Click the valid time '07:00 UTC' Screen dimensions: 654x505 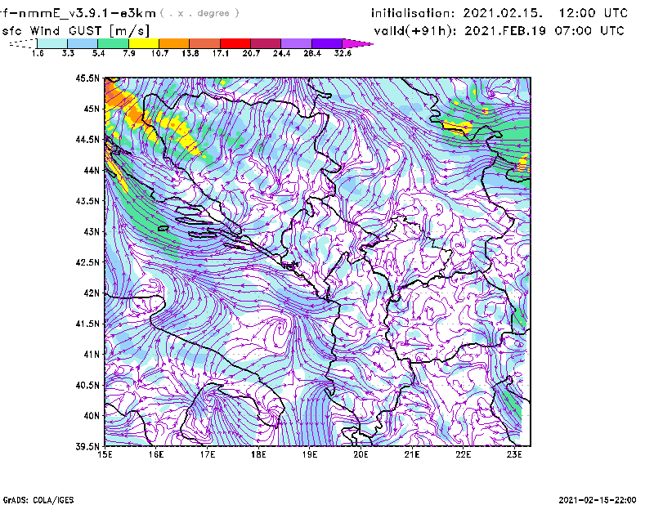coord(589,31)
